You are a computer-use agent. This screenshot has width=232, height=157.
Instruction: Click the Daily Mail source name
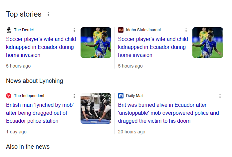coord(135,96)
